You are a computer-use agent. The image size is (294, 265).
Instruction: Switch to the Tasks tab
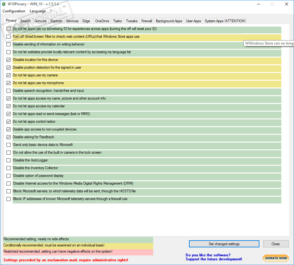pos(117,21)
